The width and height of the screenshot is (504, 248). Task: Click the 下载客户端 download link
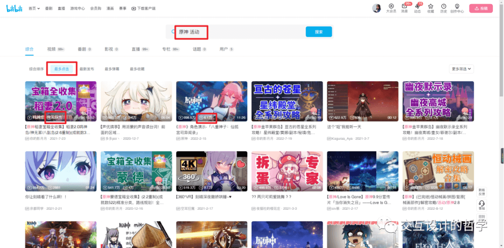144,9
